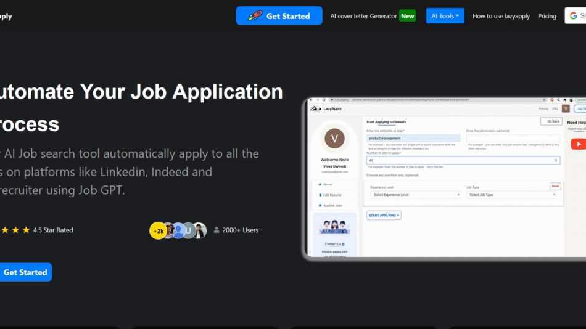
Task: Click Pricing link inside the preview header
Action: [x=543, y=108]
